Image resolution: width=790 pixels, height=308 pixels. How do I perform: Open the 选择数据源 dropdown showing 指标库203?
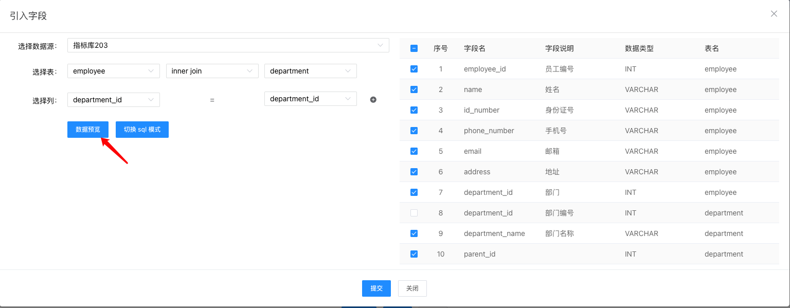pos(228,45)
